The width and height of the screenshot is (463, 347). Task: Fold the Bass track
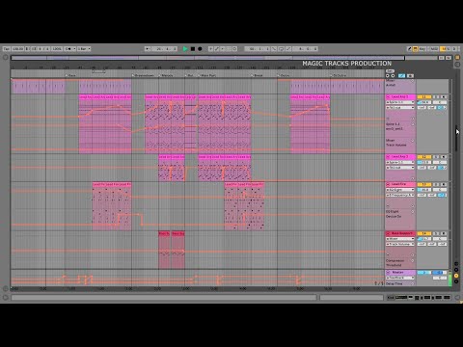point(388,233)
